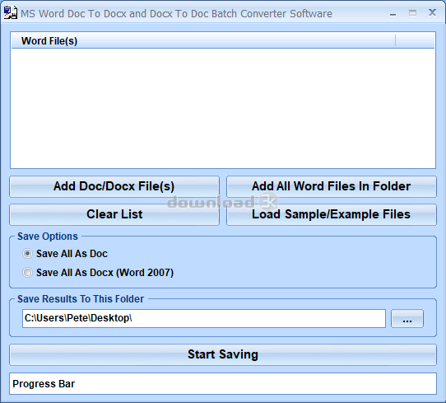Maximize the converter window
The image size is (446, 403).
tap(412, 13)
